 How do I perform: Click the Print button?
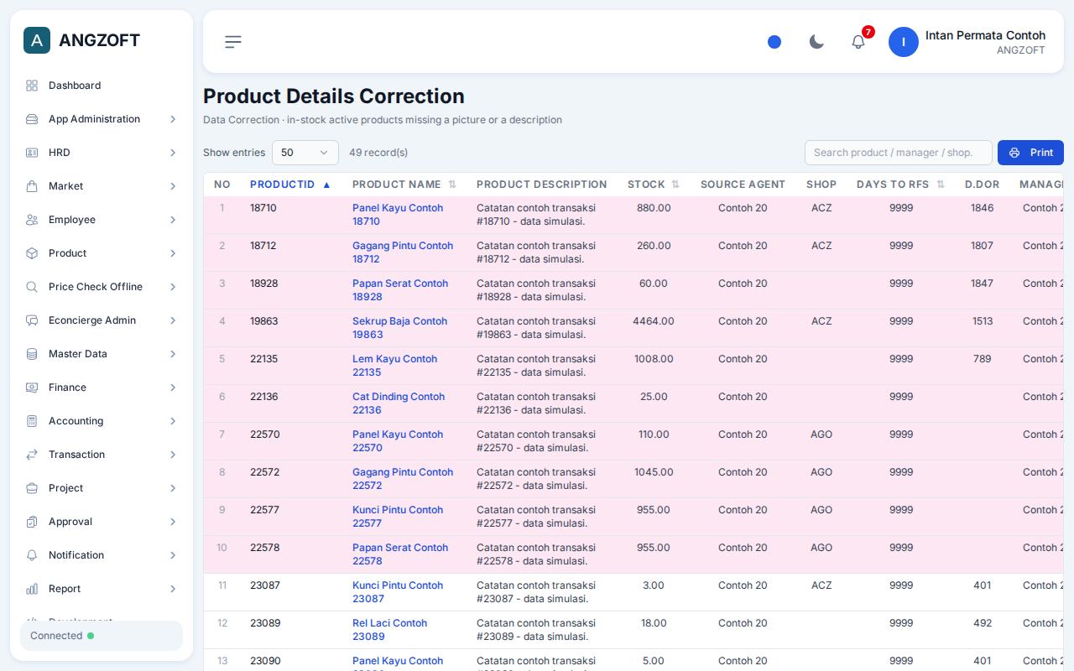[1030, 153]
